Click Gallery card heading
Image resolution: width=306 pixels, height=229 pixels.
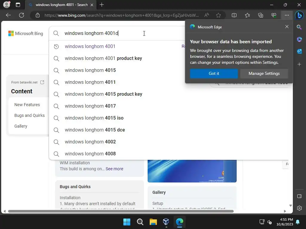[x=159, y=192]
